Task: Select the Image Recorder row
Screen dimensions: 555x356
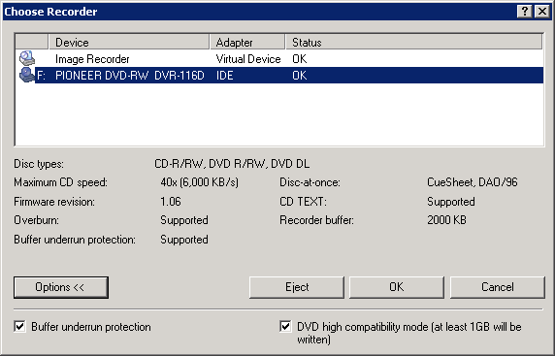Action: tap(279, 59)
